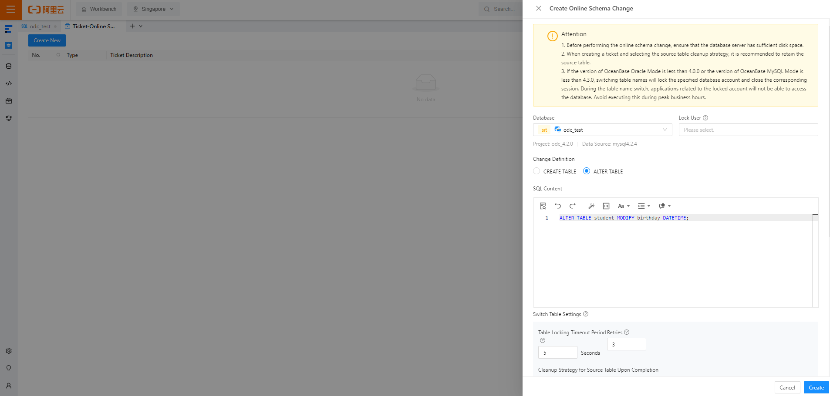Undo the last SQL edit
Image resolution: width=830 pixels, height=396 pixels.
pyautogui.click(x=558, y=206)
